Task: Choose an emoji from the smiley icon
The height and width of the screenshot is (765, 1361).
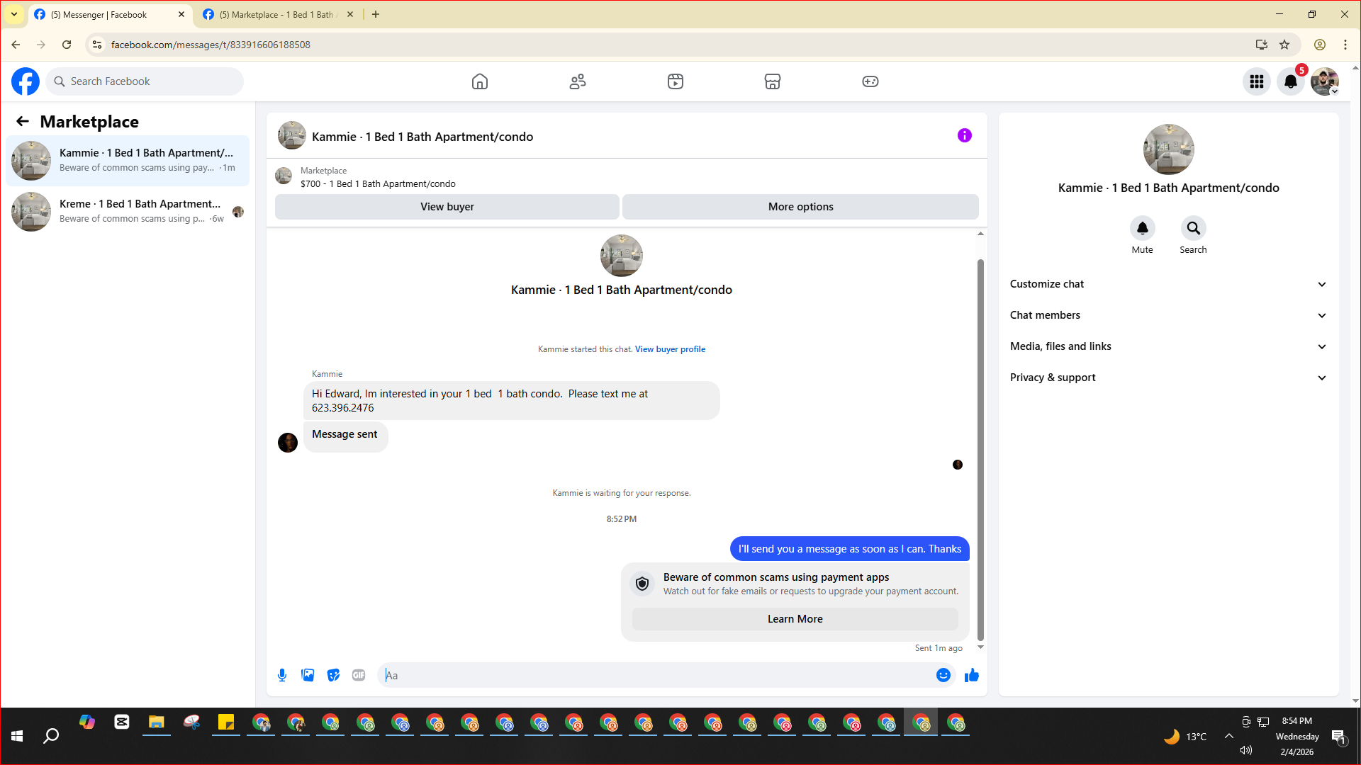Action: [x=943, y=675]
